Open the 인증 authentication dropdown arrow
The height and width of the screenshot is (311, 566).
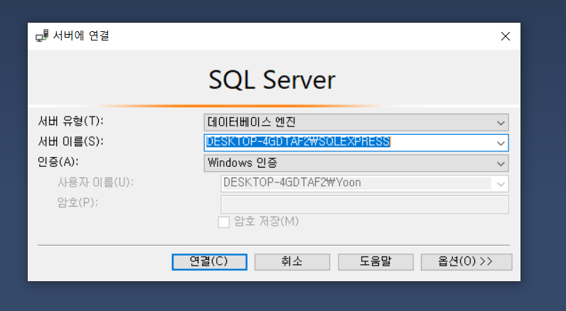(x=501, y=163)
